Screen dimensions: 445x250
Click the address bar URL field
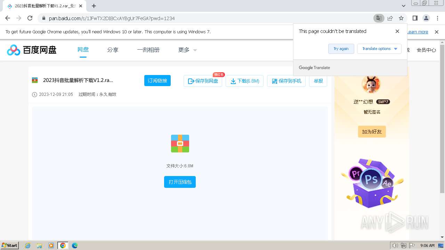205,18
